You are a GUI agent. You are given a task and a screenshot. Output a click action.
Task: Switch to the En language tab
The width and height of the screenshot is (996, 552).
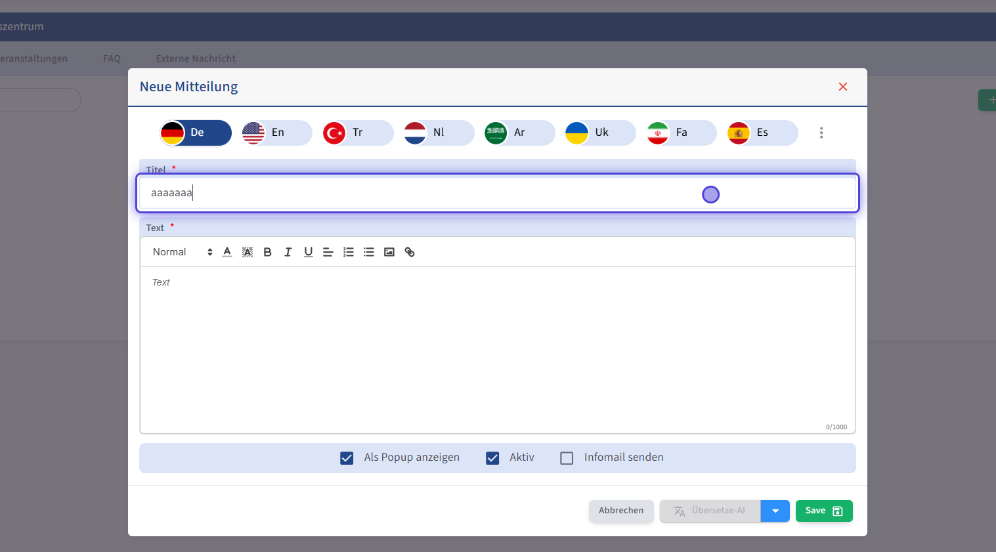click(276, 133)
